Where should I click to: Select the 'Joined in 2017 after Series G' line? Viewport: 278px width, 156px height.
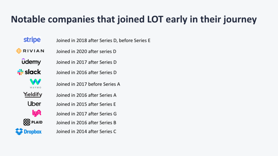[x=86, y=114]
